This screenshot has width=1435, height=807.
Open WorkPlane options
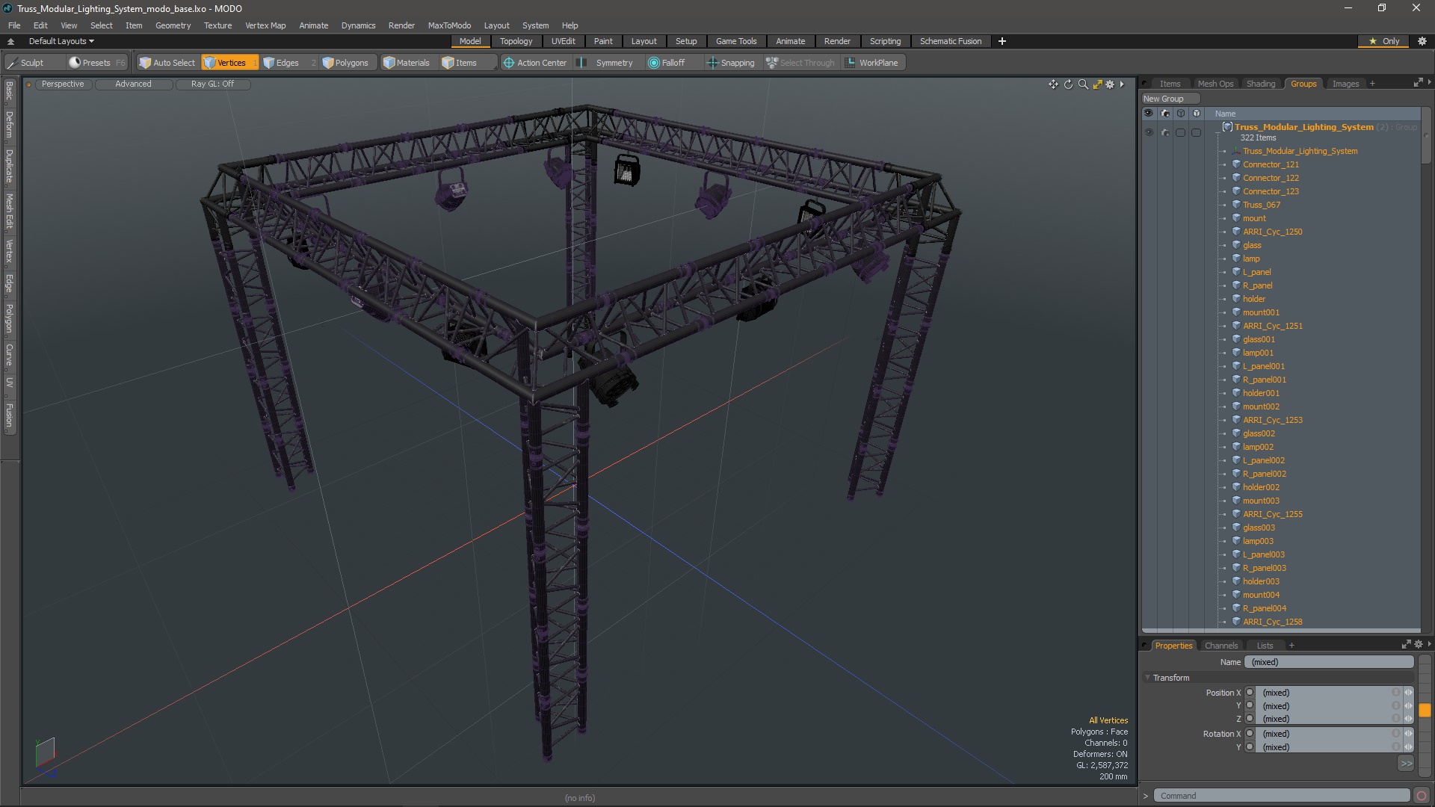coord(872,63)
